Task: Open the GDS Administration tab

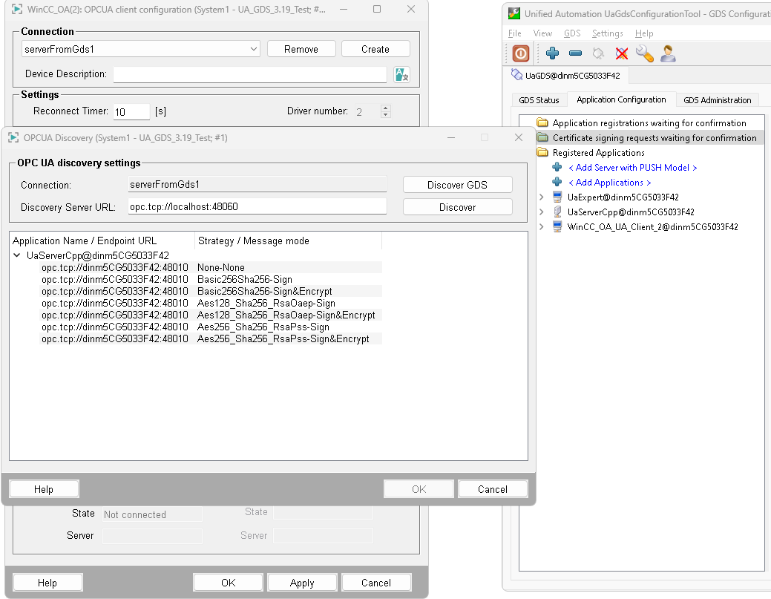Action: click(x=717, y=100)
